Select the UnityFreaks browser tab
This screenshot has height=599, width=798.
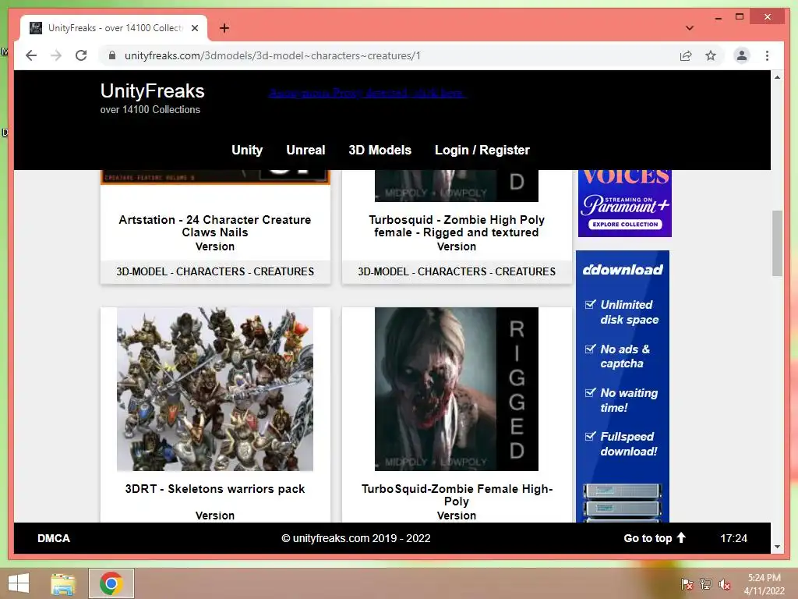click(x=114, y=28)
